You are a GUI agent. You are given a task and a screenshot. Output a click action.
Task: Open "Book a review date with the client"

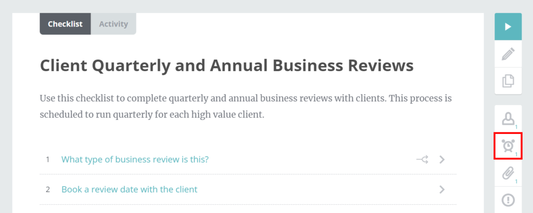click(129, 189)
